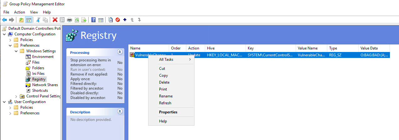The width and height of the screenshot is (399, 140).
Task: Select Folders in the tree
Action: coord(38,68)
